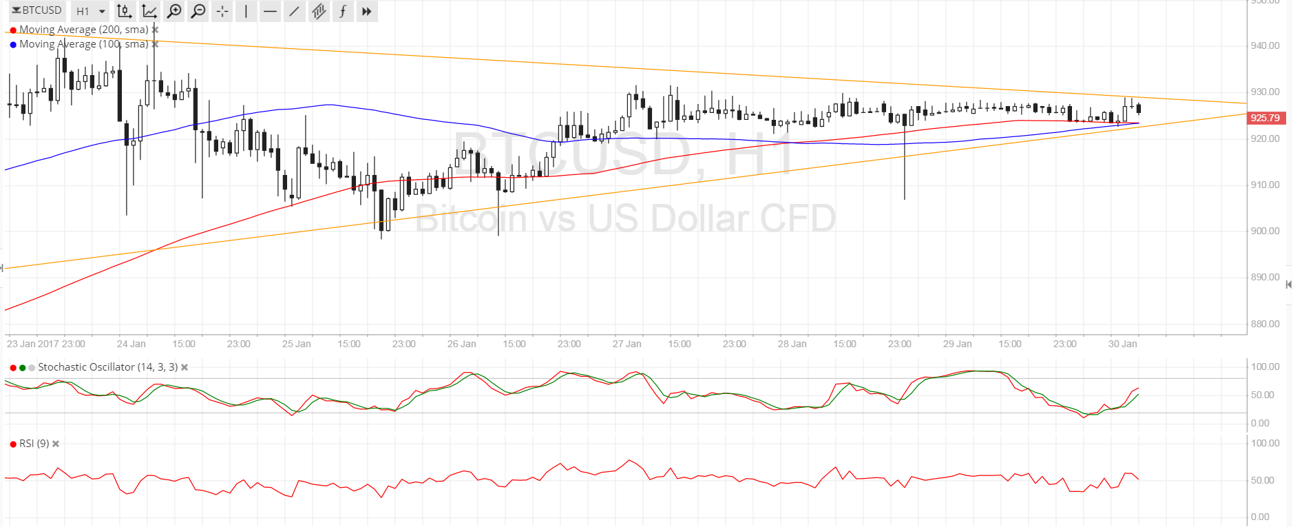
Task: Select the vertical line drawing tool
Action: coord(246,11)
